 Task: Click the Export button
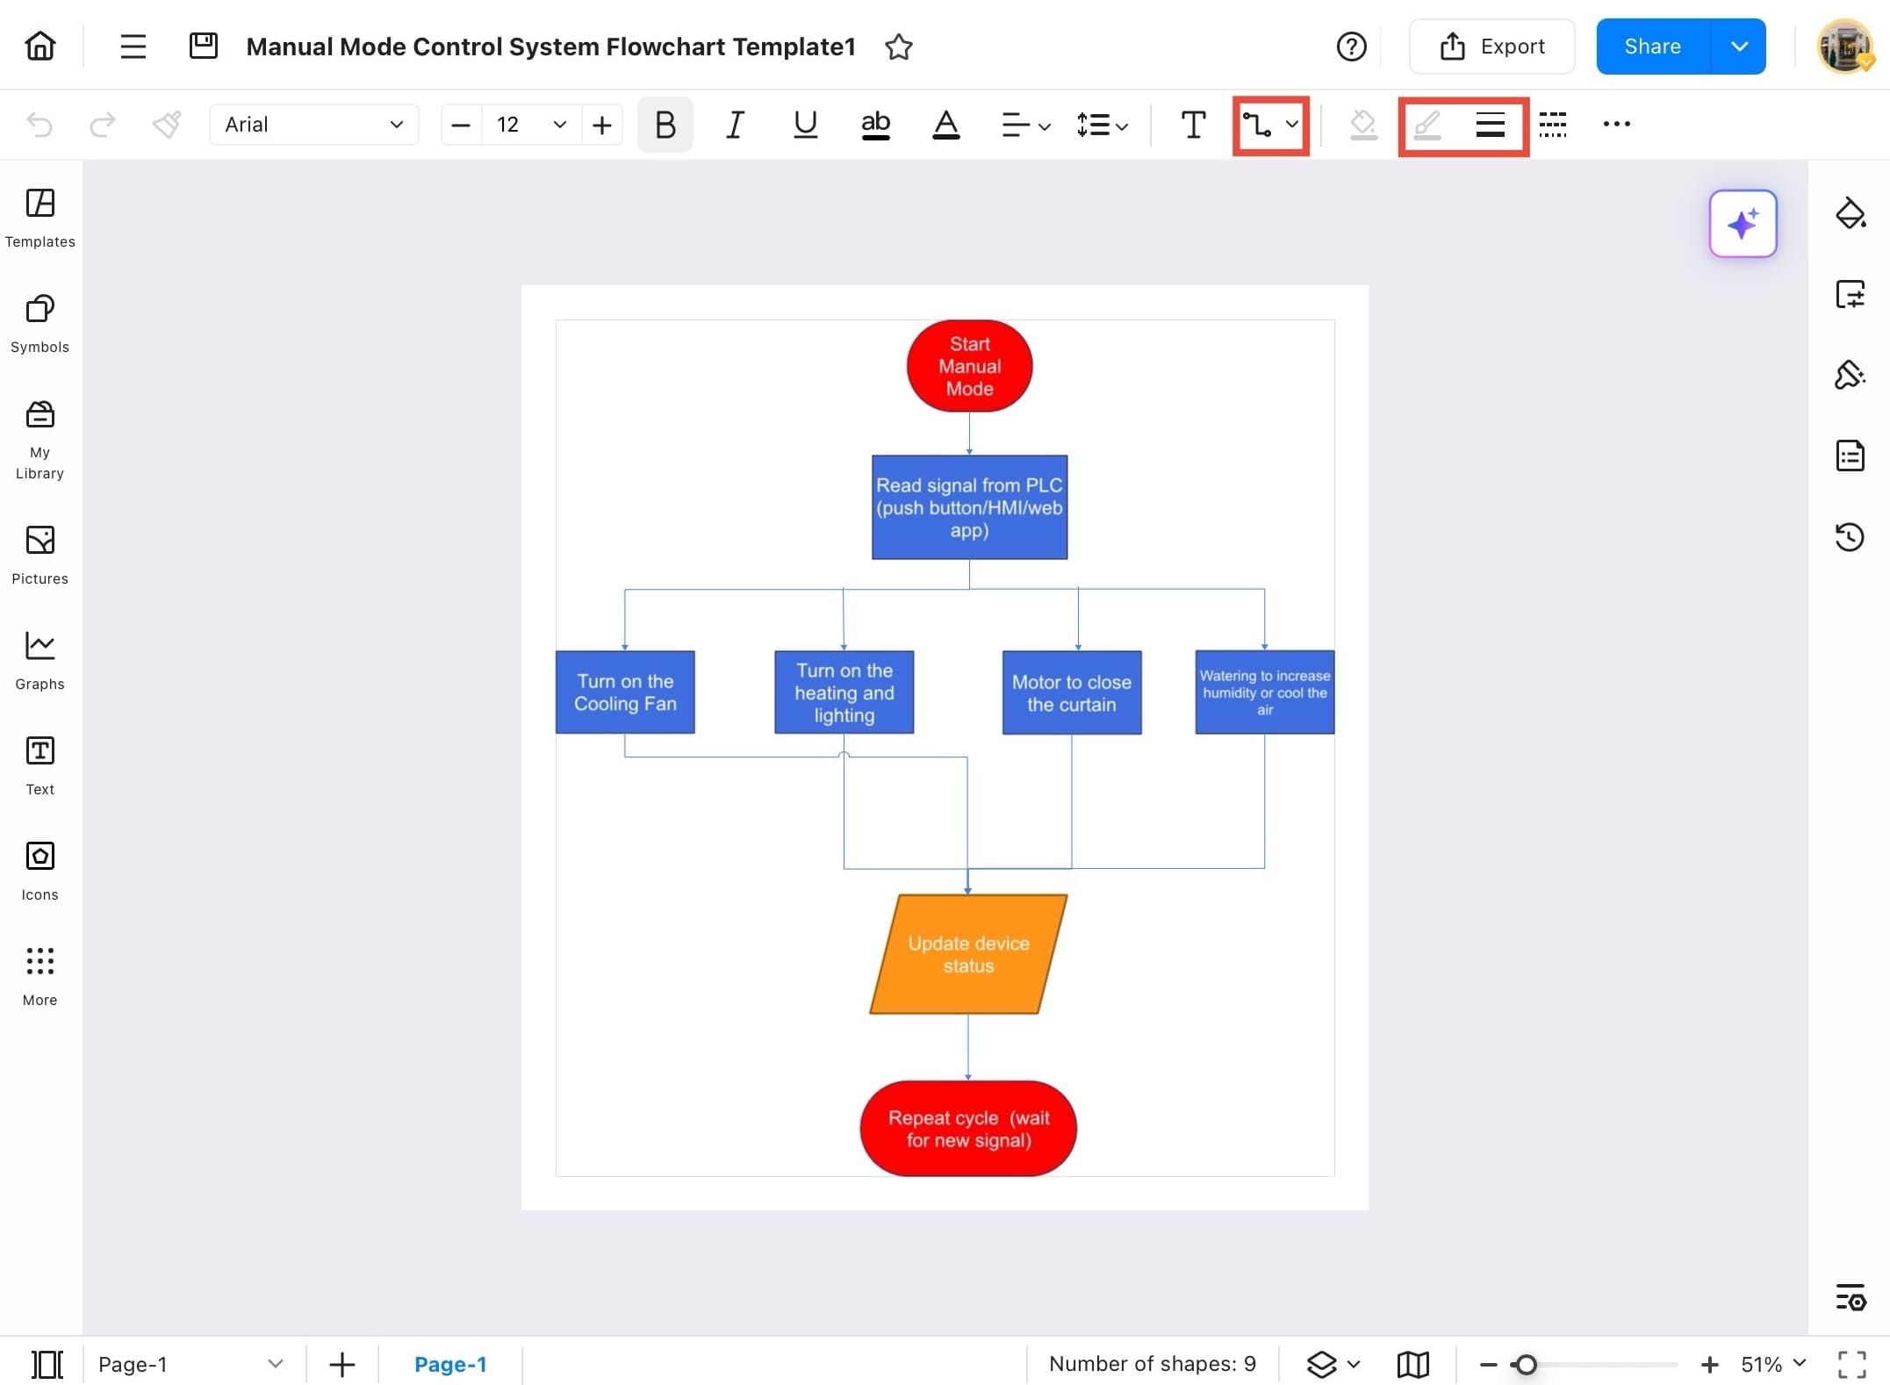pyautogui.click(x=1492, y=46)
